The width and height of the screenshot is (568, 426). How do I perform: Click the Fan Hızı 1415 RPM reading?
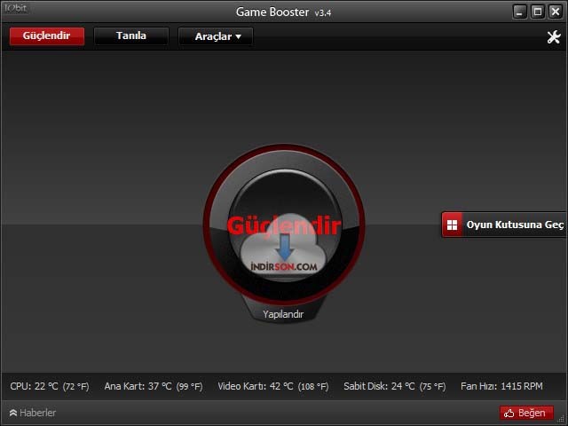501,386
